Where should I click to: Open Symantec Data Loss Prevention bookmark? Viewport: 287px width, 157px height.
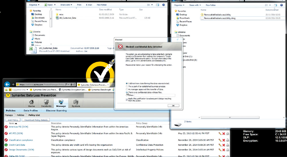pyautogui.click(x=44, y=90)
